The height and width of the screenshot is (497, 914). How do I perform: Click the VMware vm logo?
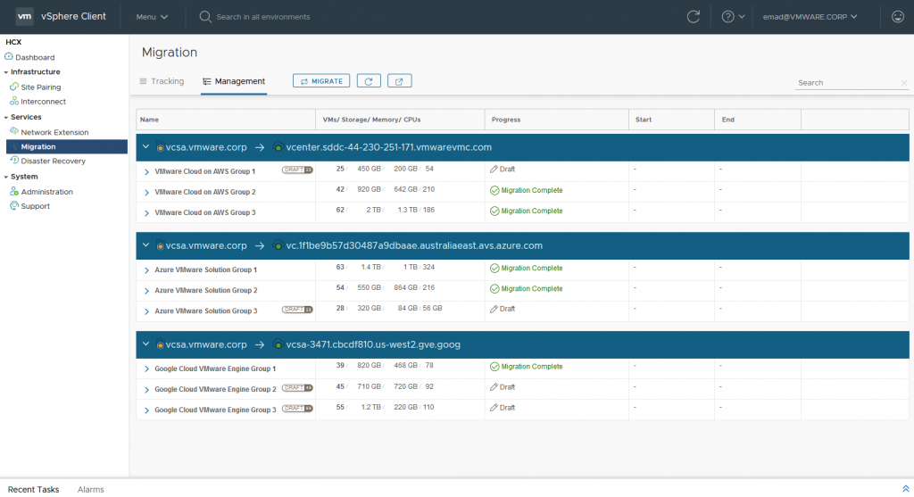pos(24,16)
